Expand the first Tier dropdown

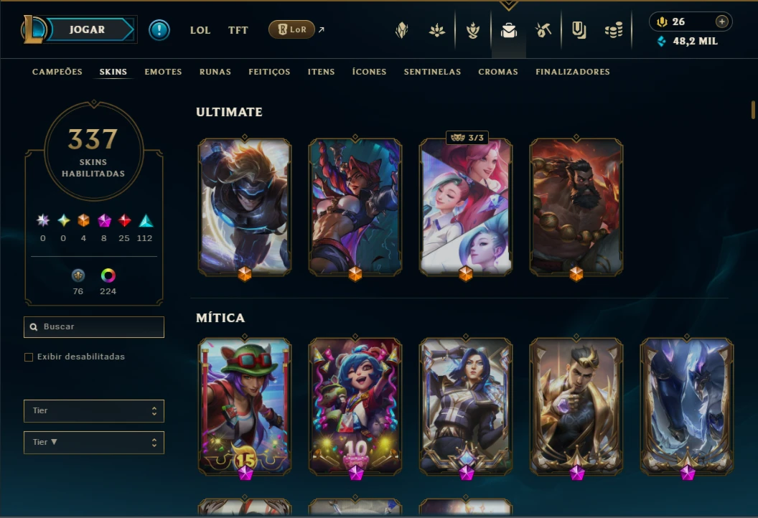[94, 410]
